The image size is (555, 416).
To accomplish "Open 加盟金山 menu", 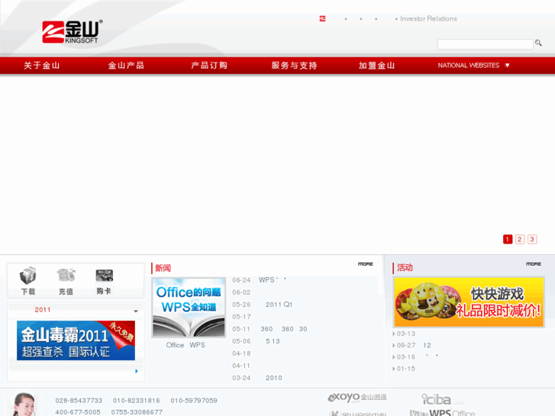I will [x=376, y=66].
